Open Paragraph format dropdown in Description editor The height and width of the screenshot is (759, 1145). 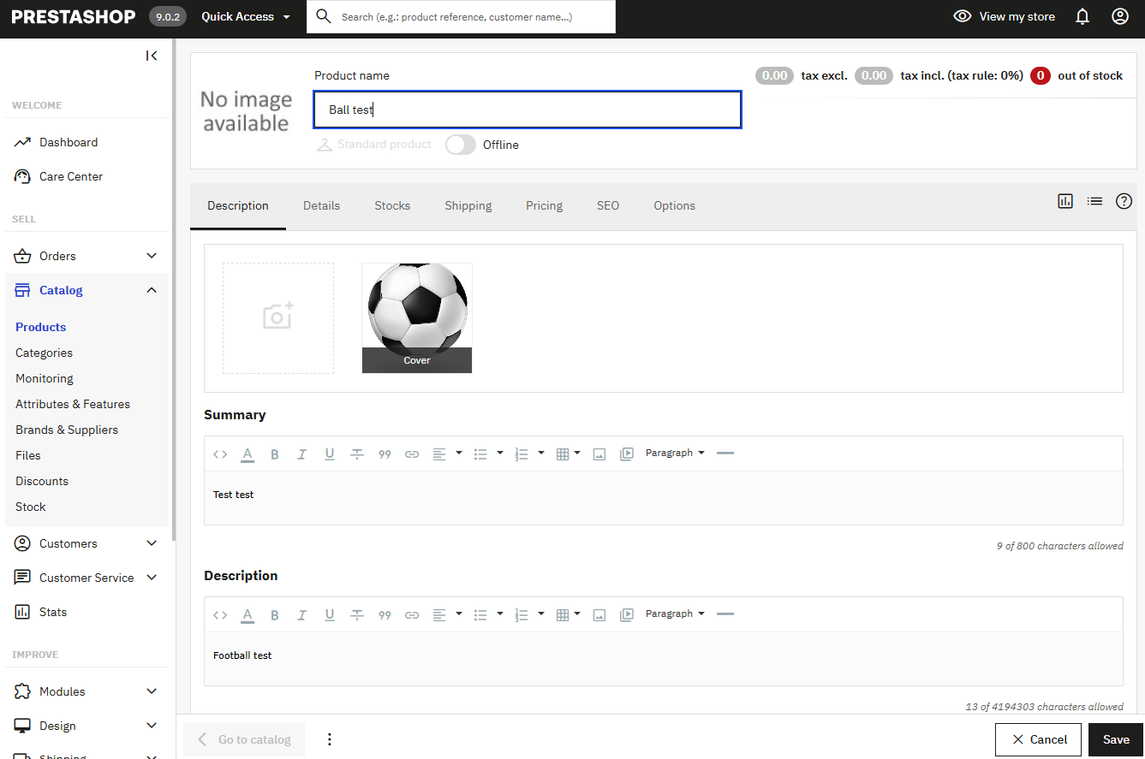pos(675,614)
